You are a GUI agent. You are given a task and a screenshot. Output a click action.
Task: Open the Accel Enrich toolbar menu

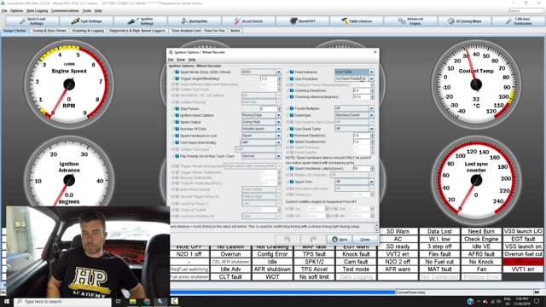248,20
